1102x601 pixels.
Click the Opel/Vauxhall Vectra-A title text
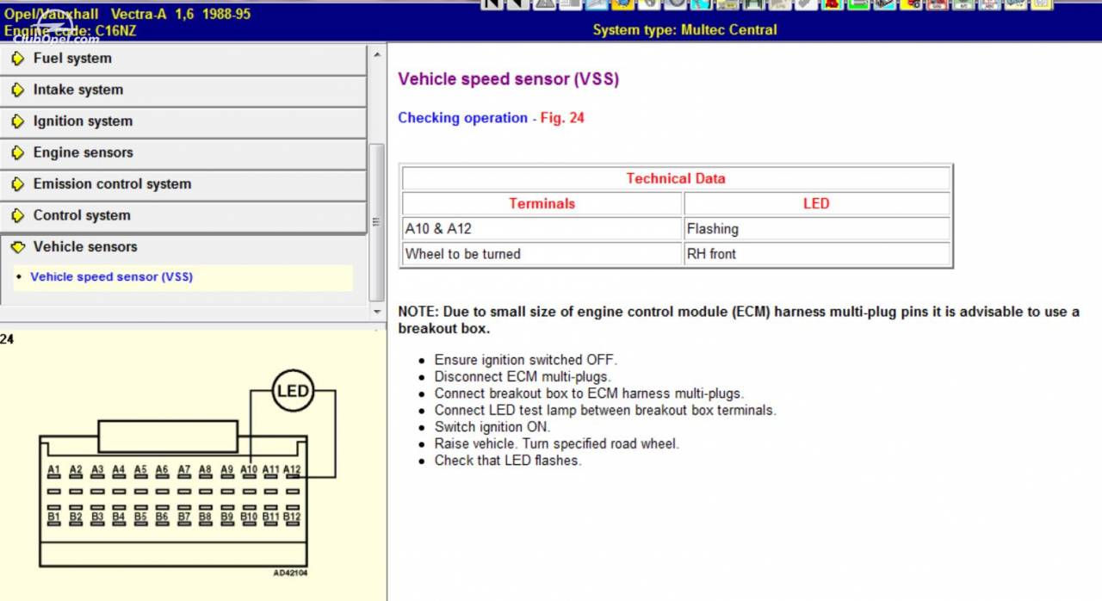pos(127,15)
